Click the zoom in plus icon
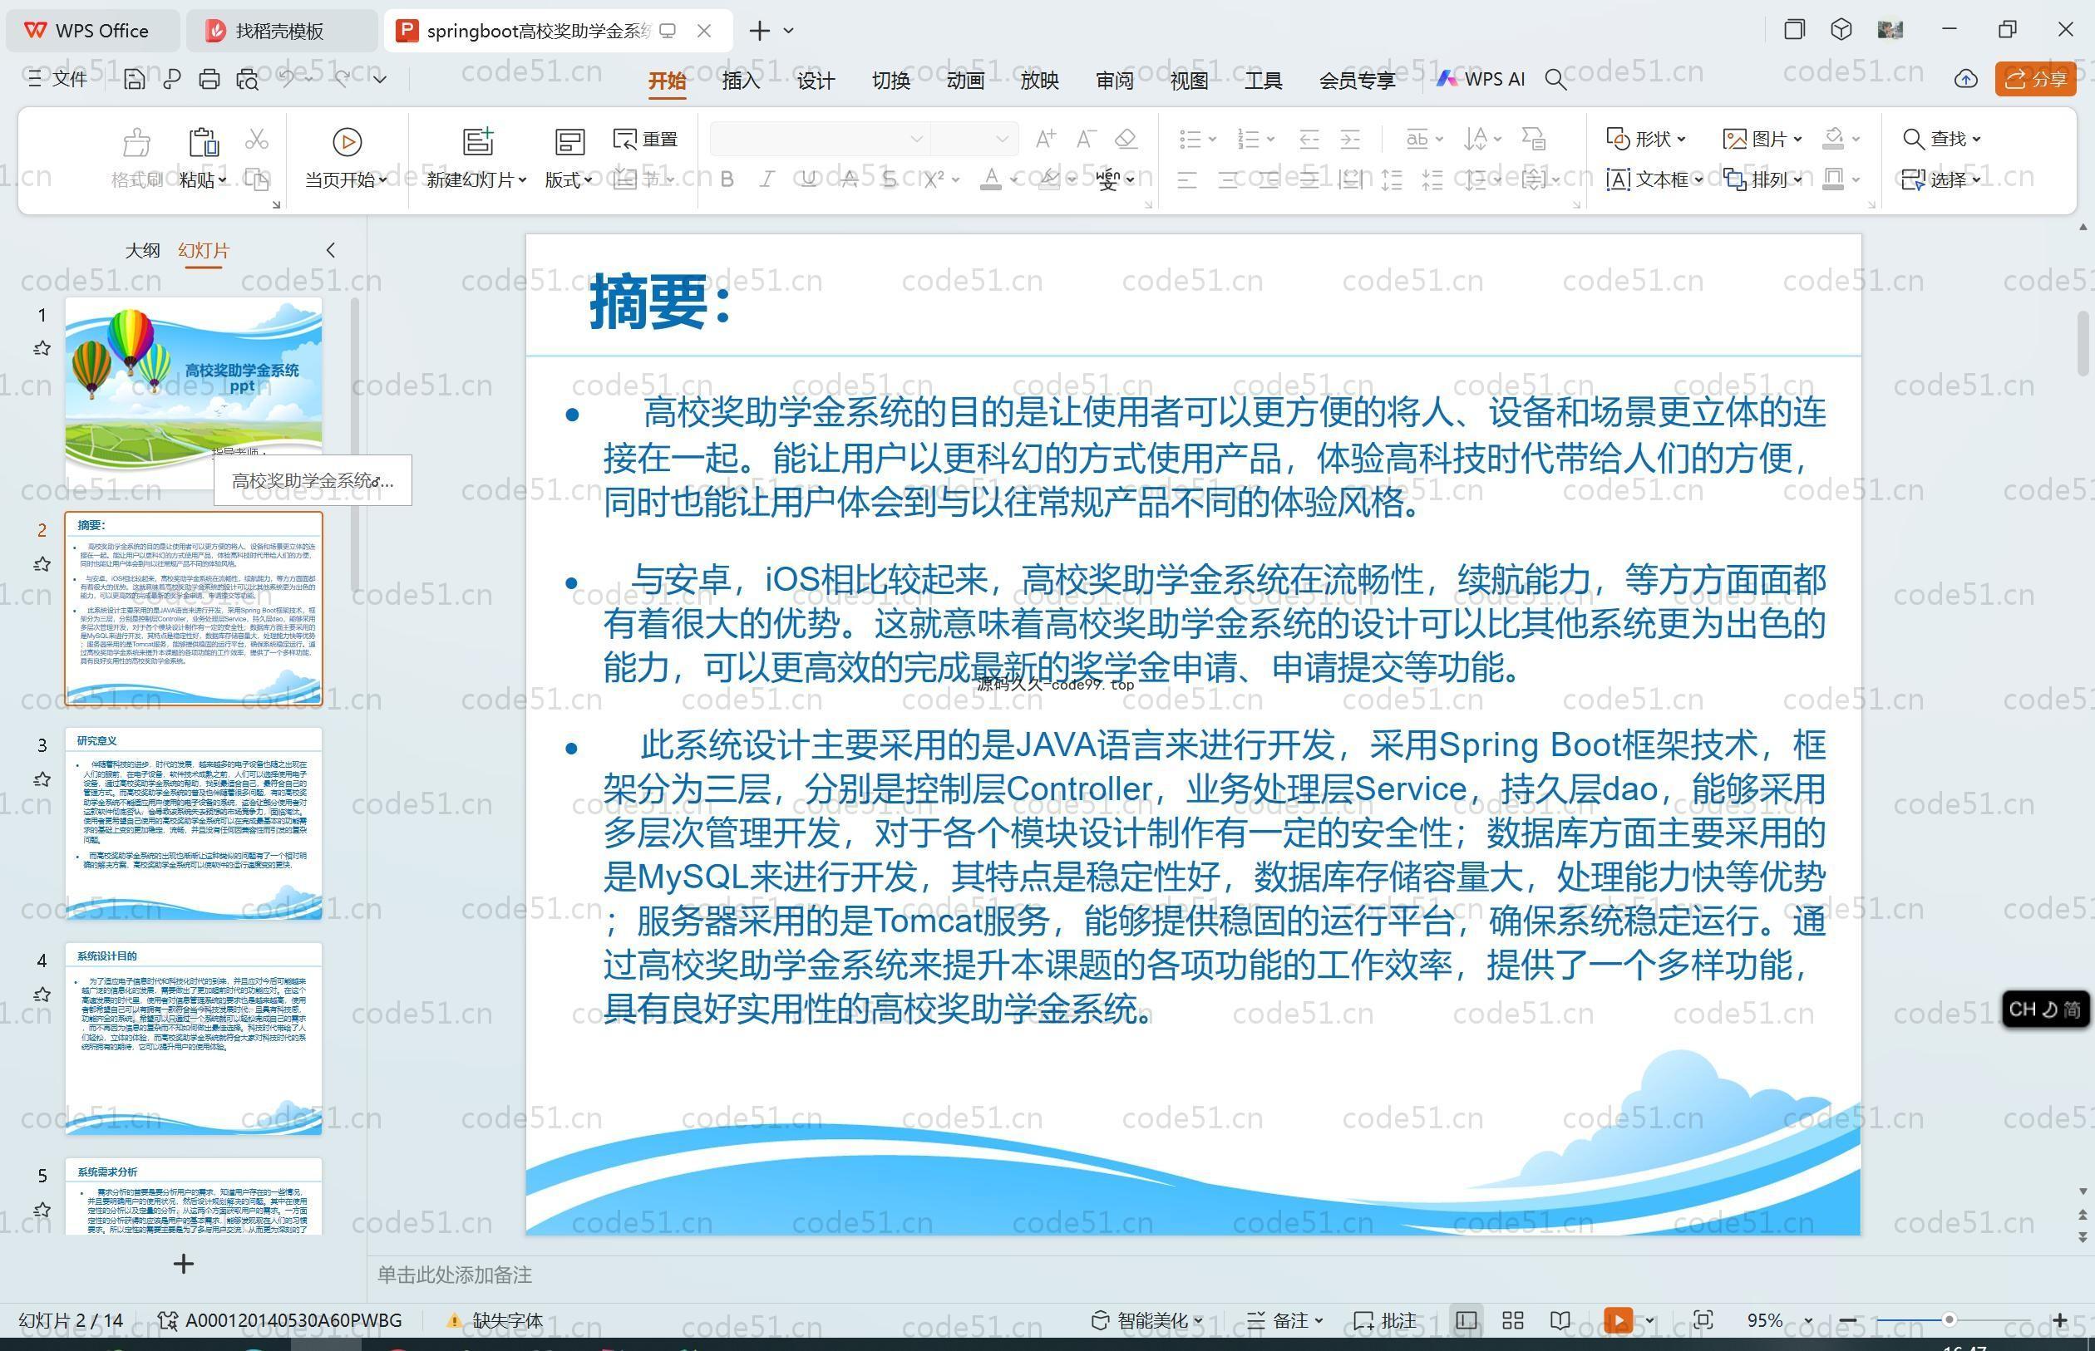This screenshot has height=1351, width=2095. tap(2060, 1320)
